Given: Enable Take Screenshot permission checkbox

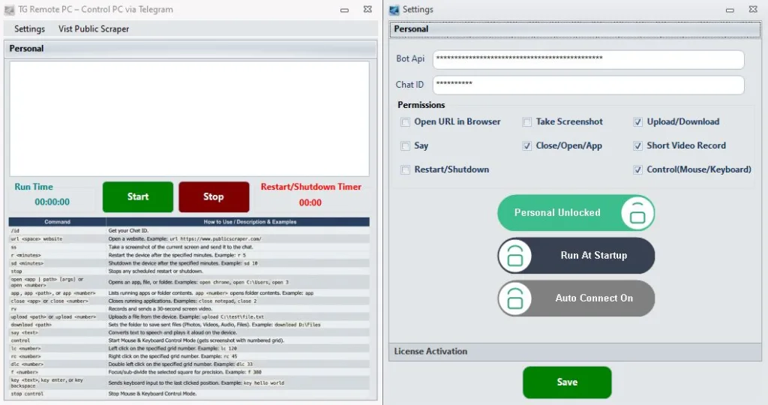Looking at the screenshot, I should 527,122.
